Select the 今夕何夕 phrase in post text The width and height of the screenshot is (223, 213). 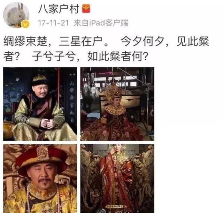pos(142,42)
